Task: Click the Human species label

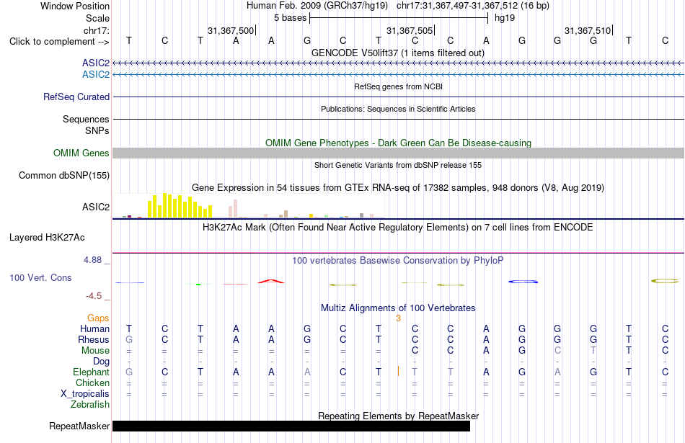Action: click(x=94, y=328)
